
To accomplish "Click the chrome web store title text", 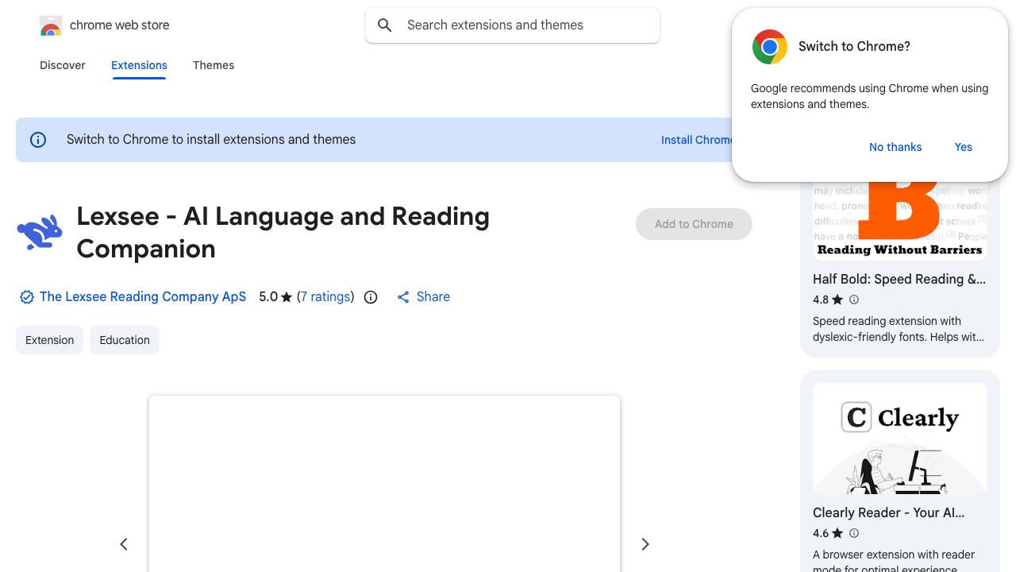I will (x=120, y=25).
